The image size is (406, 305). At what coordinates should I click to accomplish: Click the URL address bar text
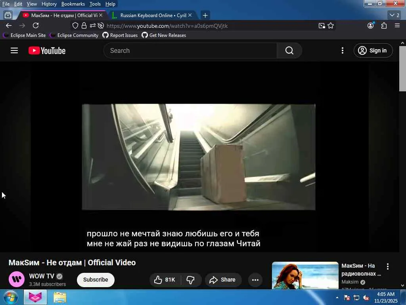coord(167,26)
